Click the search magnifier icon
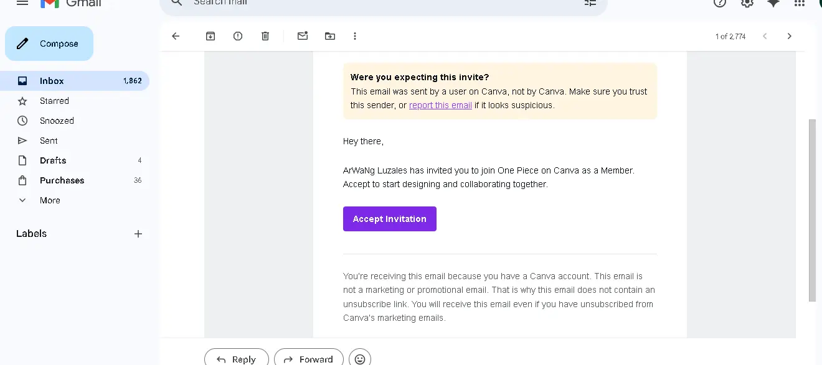Image resolution: width=822 pixels, height=365 pixels. [x=177, y=2]
